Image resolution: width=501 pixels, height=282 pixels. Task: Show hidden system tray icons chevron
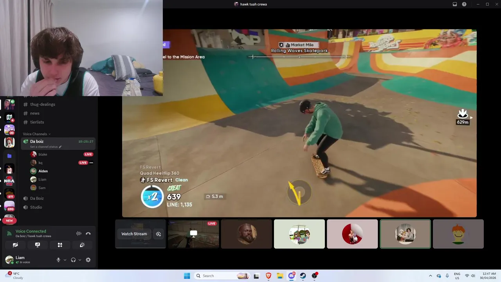point(431,276)
